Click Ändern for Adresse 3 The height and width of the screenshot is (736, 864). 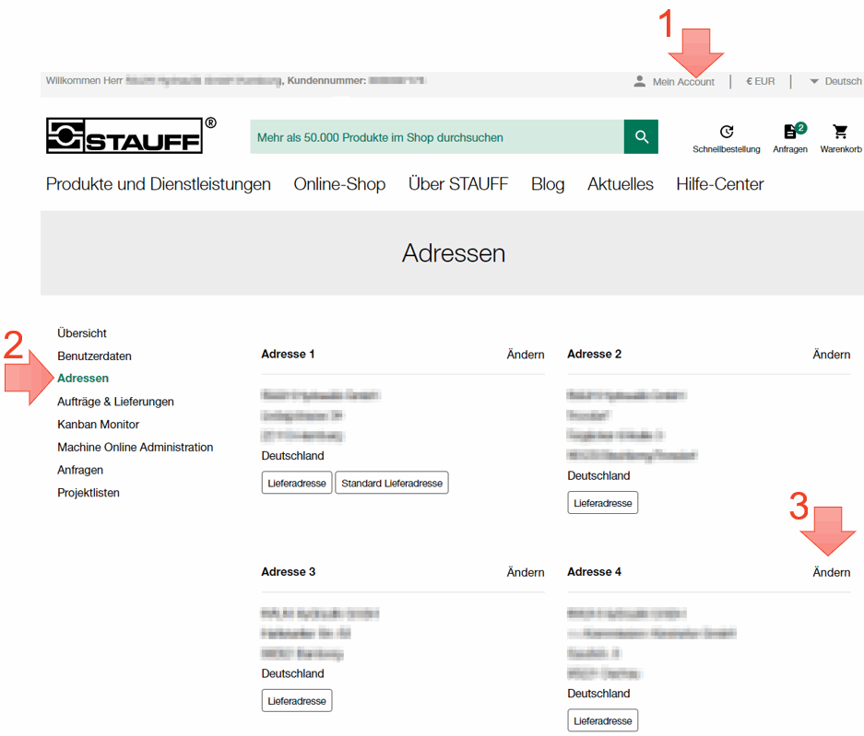[526, 573]
